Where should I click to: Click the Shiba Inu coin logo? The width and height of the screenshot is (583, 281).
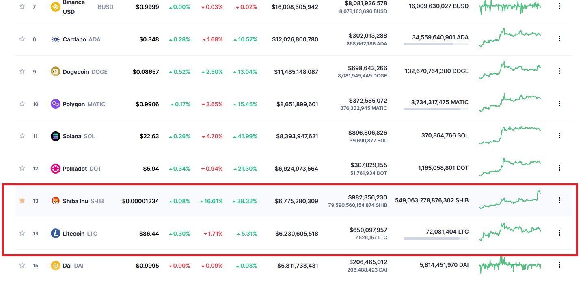pos(56,201)
